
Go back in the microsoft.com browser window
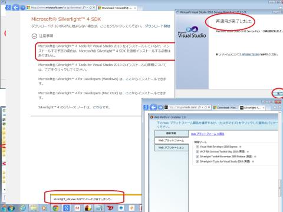click(16, 8)
